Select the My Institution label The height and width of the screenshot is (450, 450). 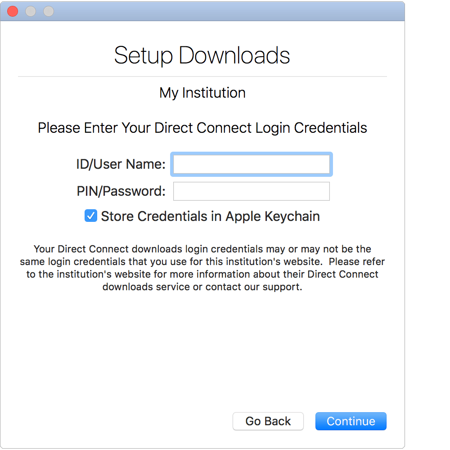[202, 93]
